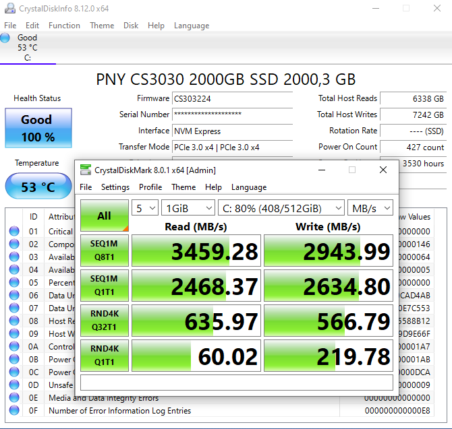Click the ID column header in attribute table
This screenshot has width=452, height=429.
pyautogui.click(x=34, y=216)
